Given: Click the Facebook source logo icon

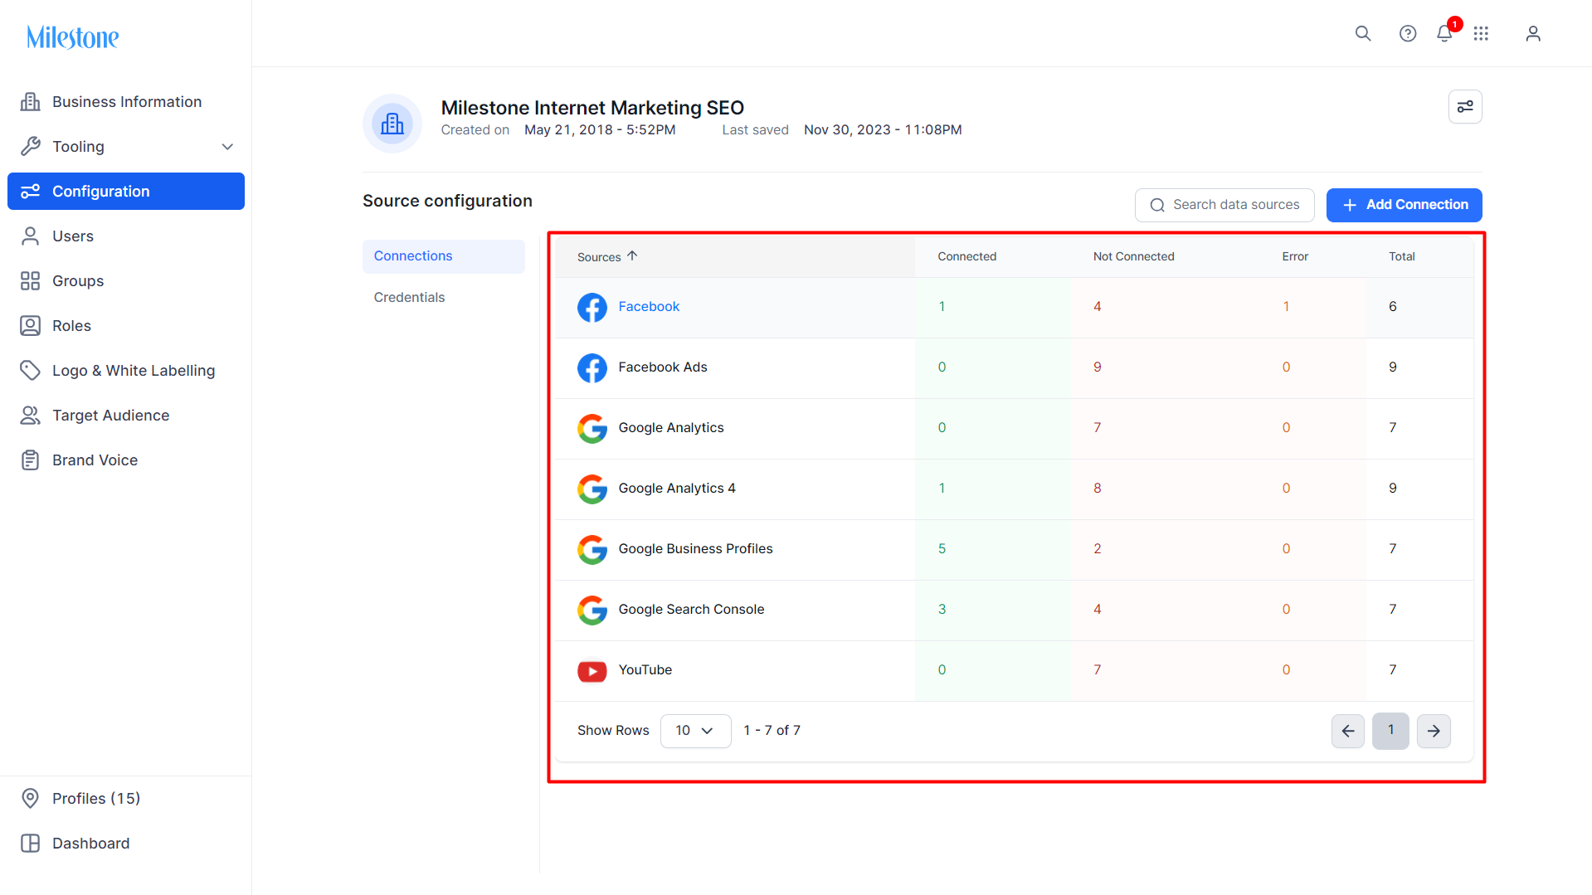Looking at the screenshot, I should [592, 308].
